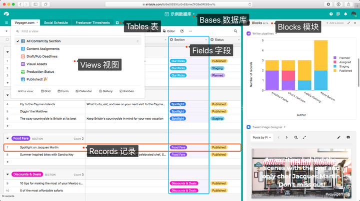
Task: Select the All Content by Section view
Action: click(77, 41)
